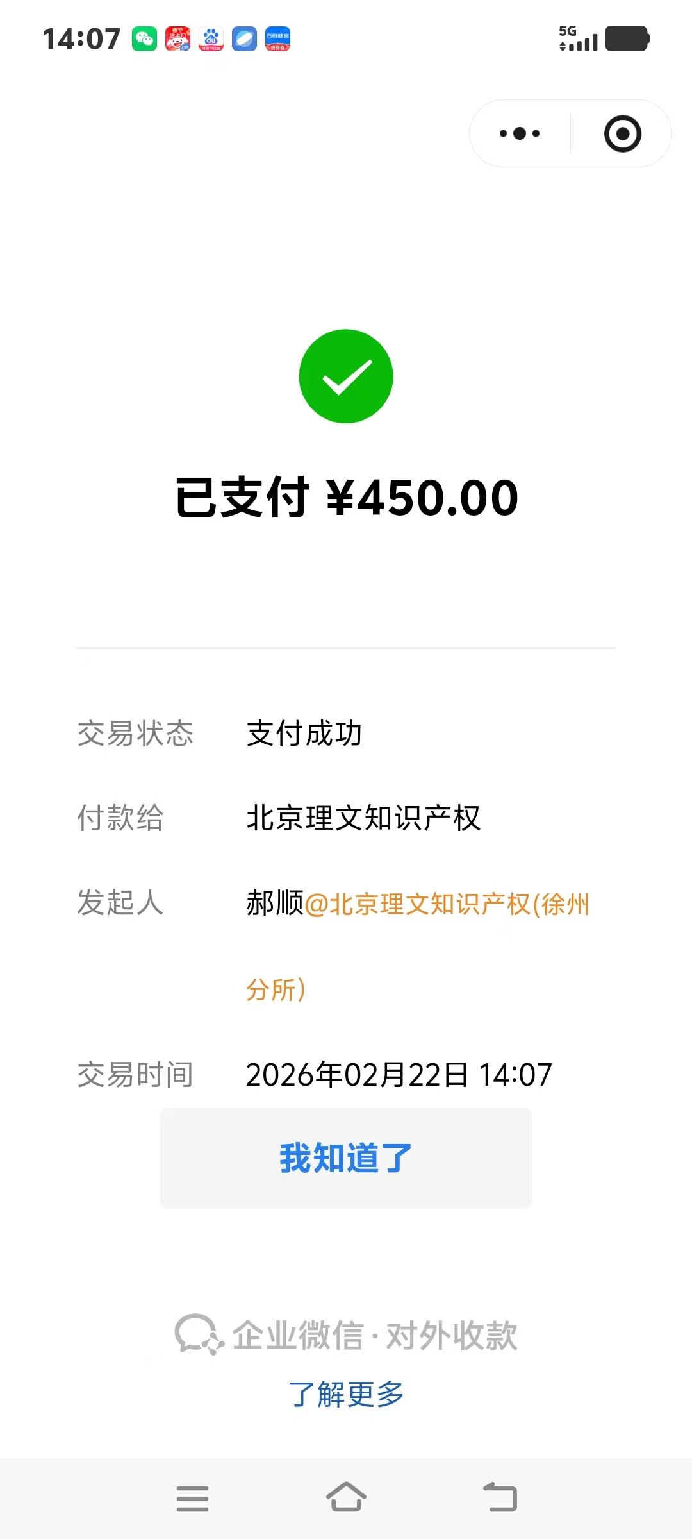Open recent apps via the three-line button
The image size is (692, 1539).
[x=192, y=1499]
